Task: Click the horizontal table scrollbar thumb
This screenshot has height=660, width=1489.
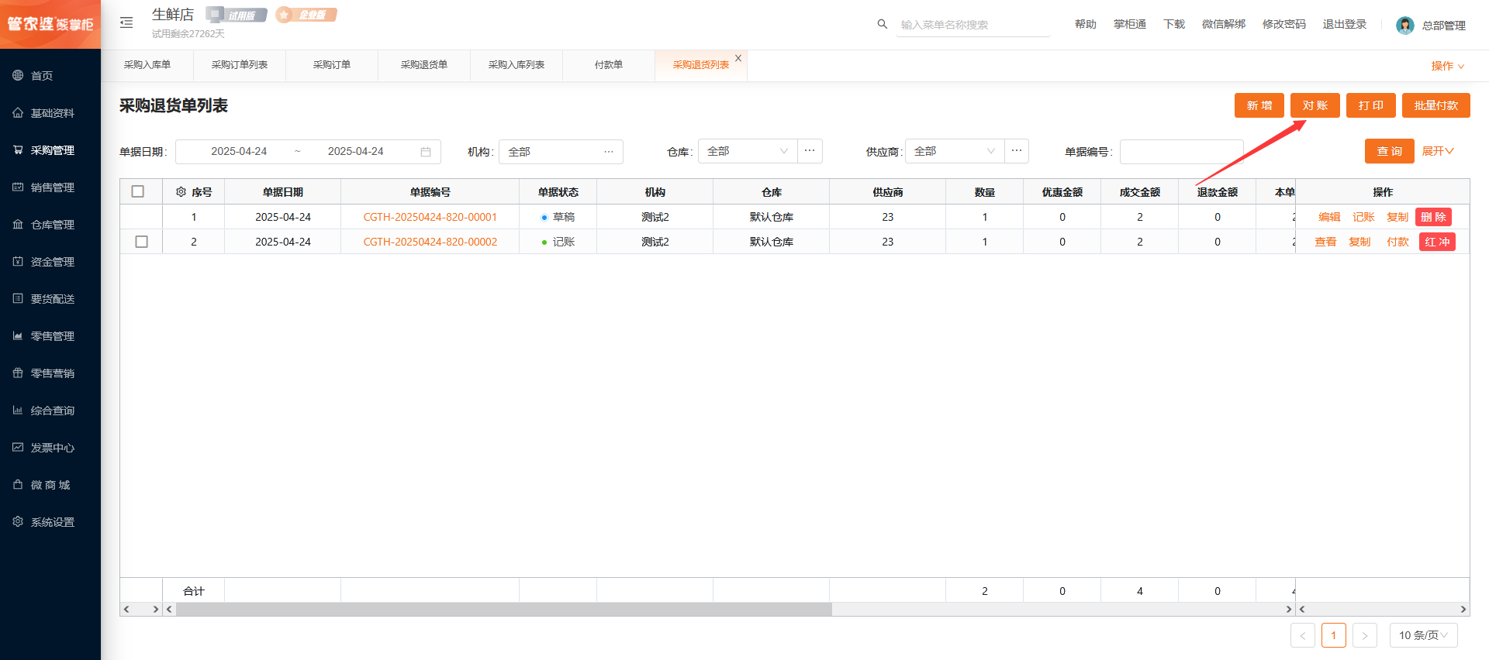Action: [x=504, y=610]
